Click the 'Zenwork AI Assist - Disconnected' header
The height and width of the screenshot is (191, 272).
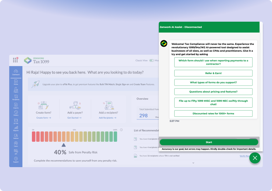(180, 27)
